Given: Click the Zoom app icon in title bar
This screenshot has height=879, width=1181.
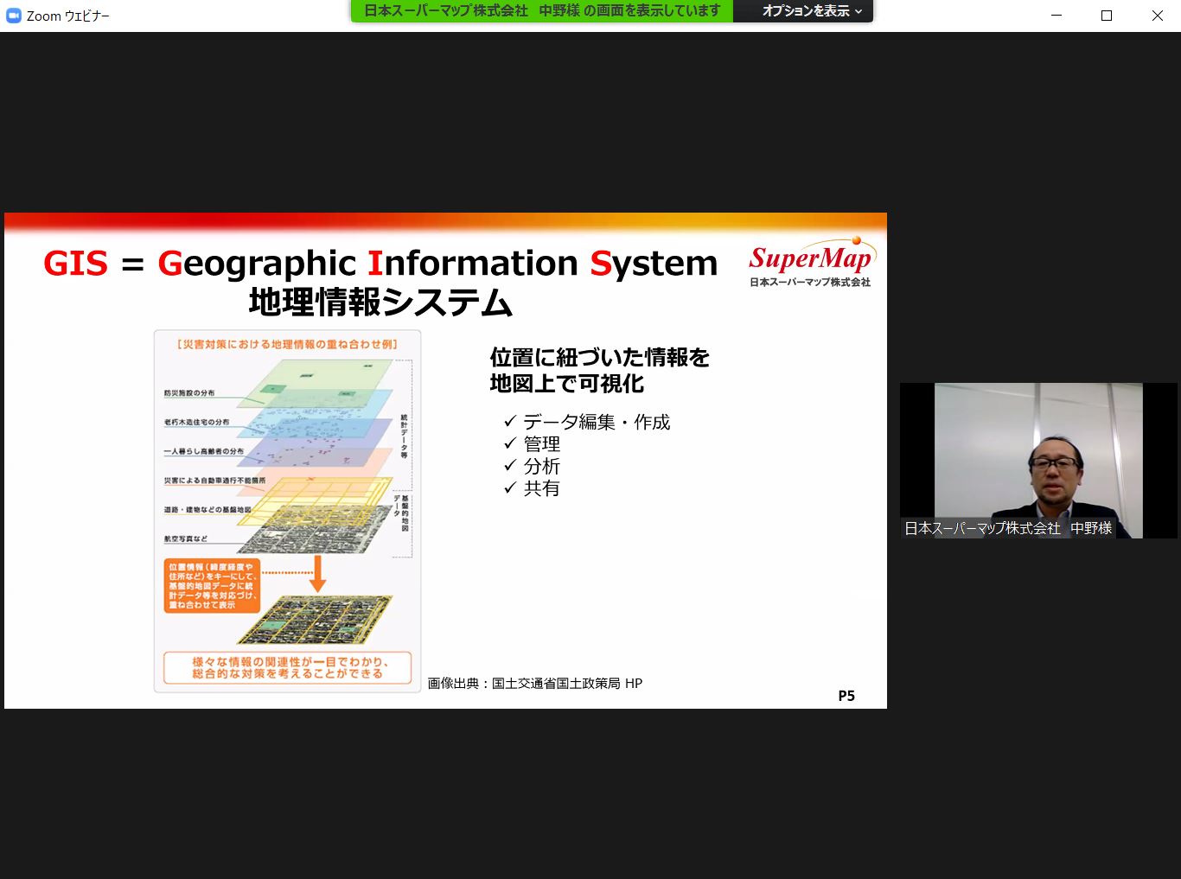Looking at the screenshot, I should pos(13,16).
